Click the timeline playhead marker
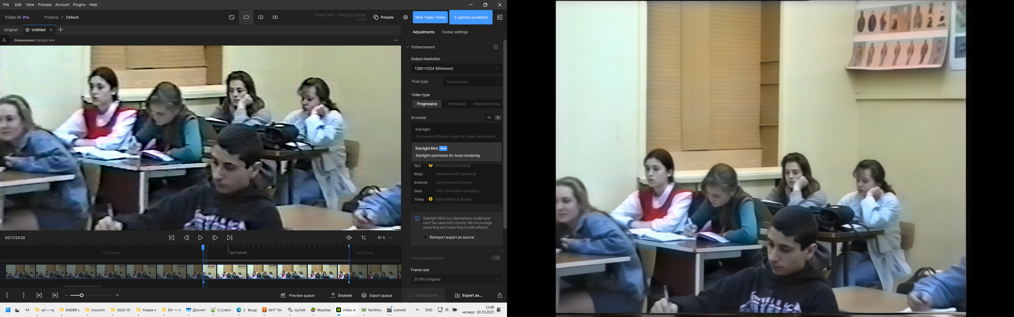1014x317 pixels. pos(203,248)
